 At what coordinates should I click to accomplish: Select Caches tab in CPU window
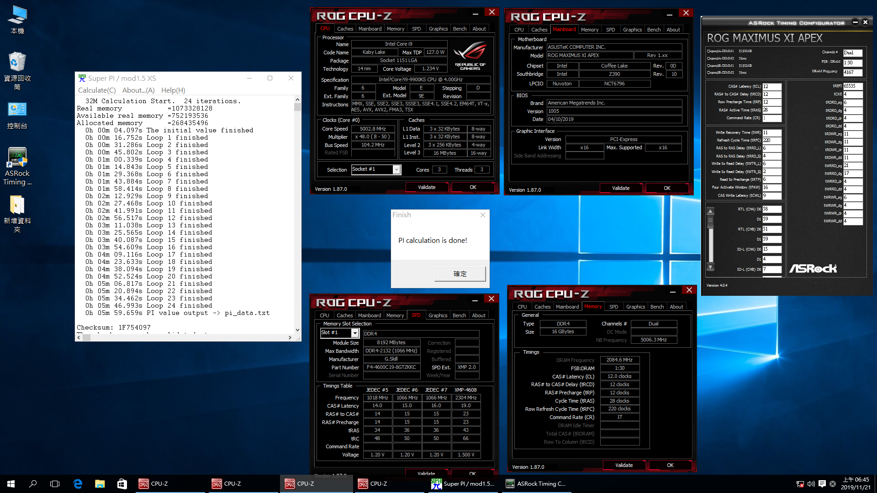tap(345, 29)
